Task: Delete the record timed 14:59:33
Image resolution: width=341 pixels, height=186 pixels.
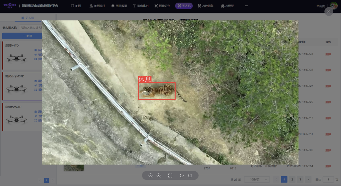Action: click(328, 70)
